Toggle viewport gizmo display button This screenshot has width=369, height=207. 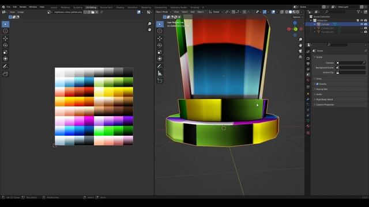click(265, 11)
